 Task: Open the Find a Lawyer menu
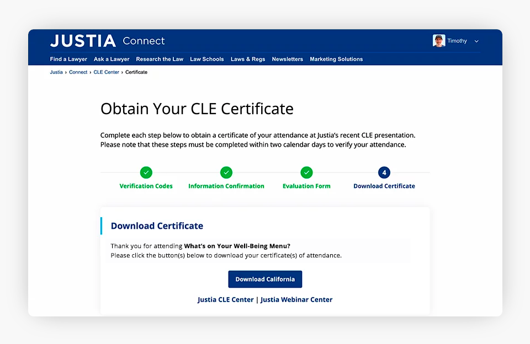tap(68, 59)
